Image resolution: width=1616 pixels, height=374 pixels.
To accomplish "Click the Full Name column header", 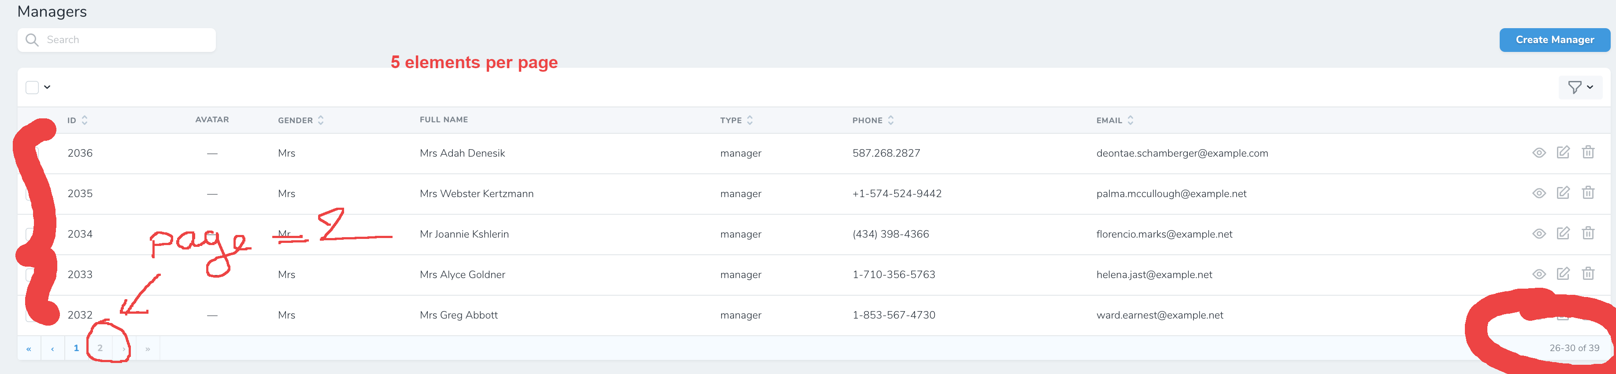I will tap(444, 120).
